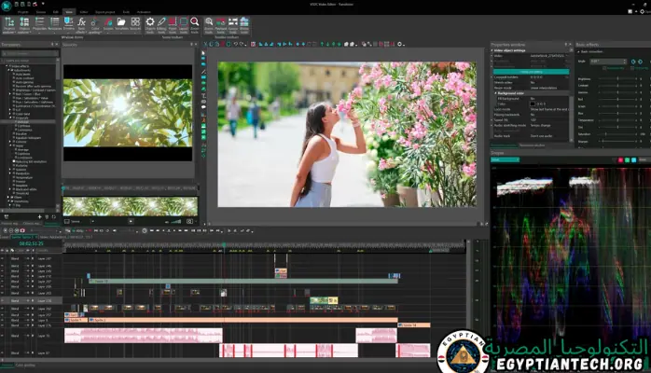Image resolution: width=651 pixels, height=373 pixels.
Task: Toggle visibility of the highlighted timeline layer
Action: point(3,300)
